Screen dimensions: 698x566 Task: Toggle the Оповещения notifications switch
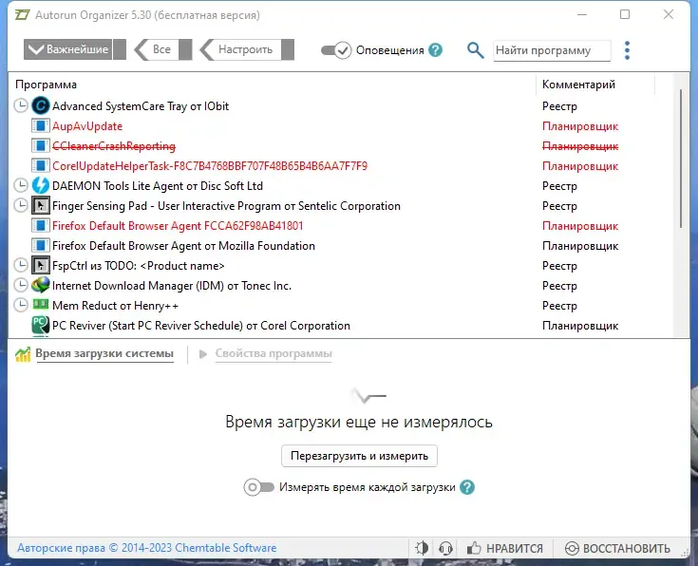336,50
